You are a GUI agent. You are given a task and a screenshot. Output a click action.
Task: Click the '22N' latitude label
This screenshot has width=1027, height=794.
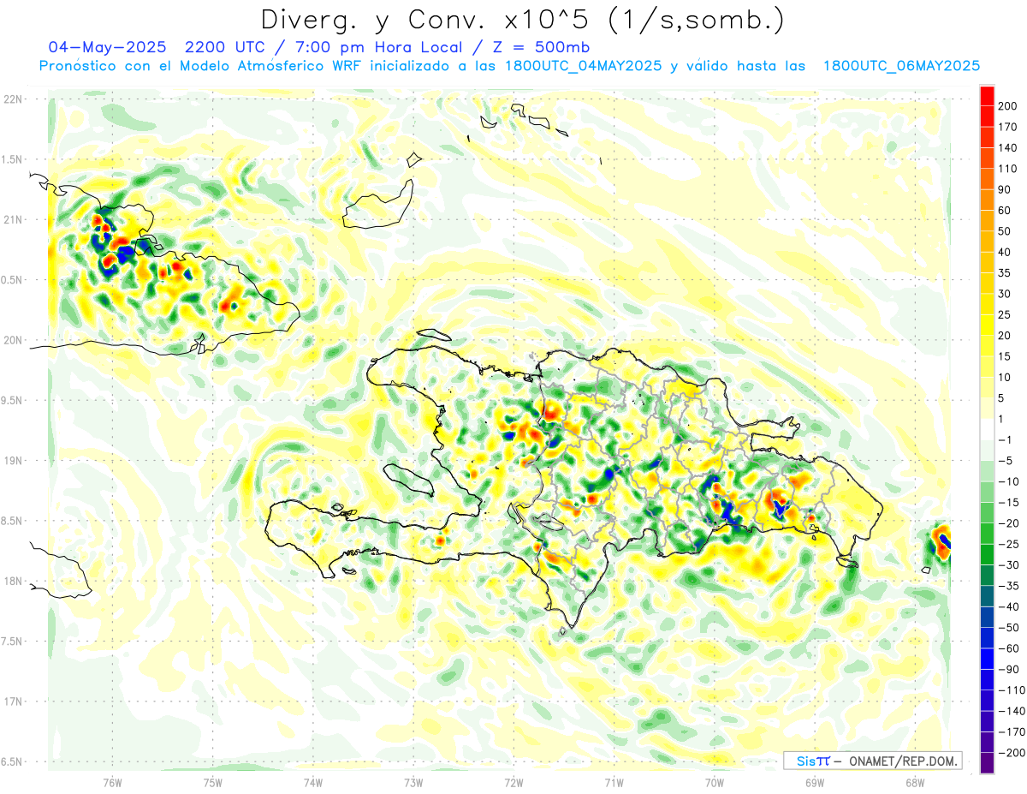coord(13,99)
